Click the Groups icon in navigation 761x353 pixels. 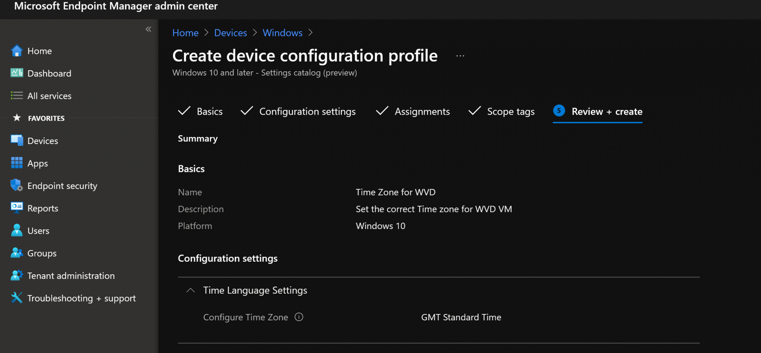16,253
